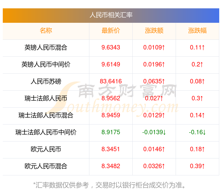Click the change value 0.0326↑

154,166
